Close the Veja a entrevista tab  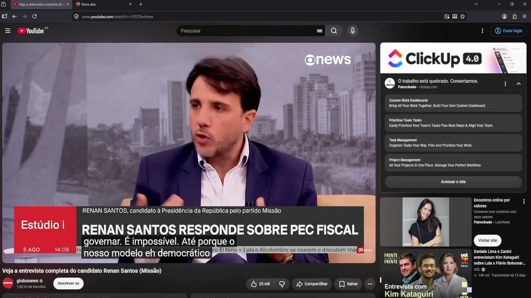tap(68, 4)
